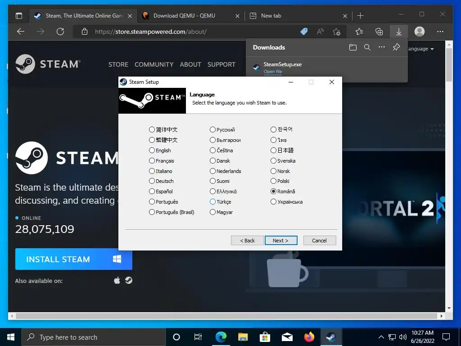Open Microsoft Store from the taskbar
Viewport: 461px width, 346px height.
pyautogui.click(x=265, y=337)
